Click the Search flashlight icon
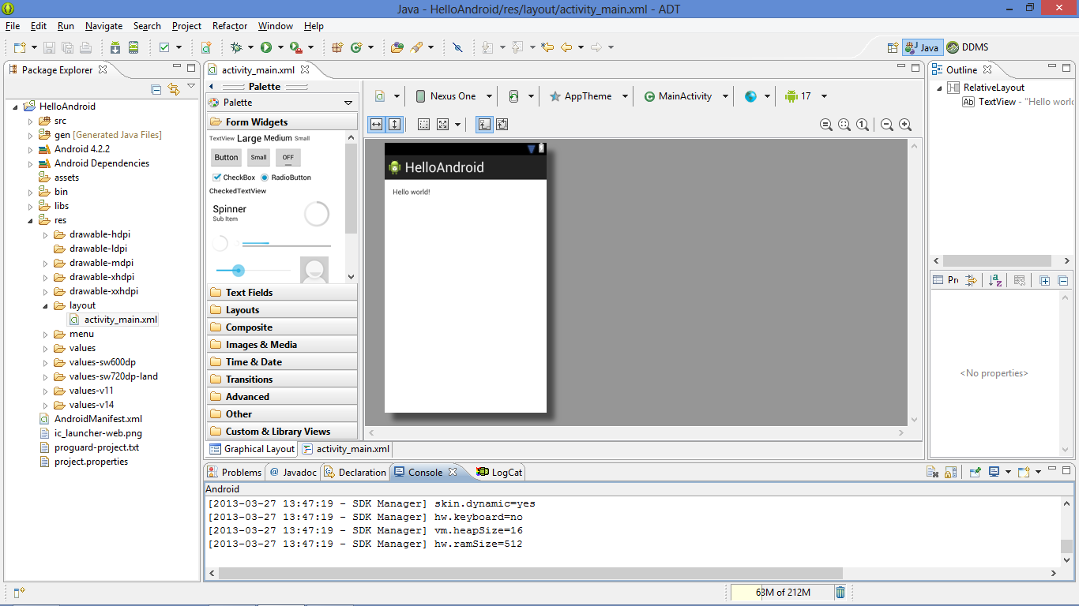Screen dimensions: 1079x606 tap(416, 47)
